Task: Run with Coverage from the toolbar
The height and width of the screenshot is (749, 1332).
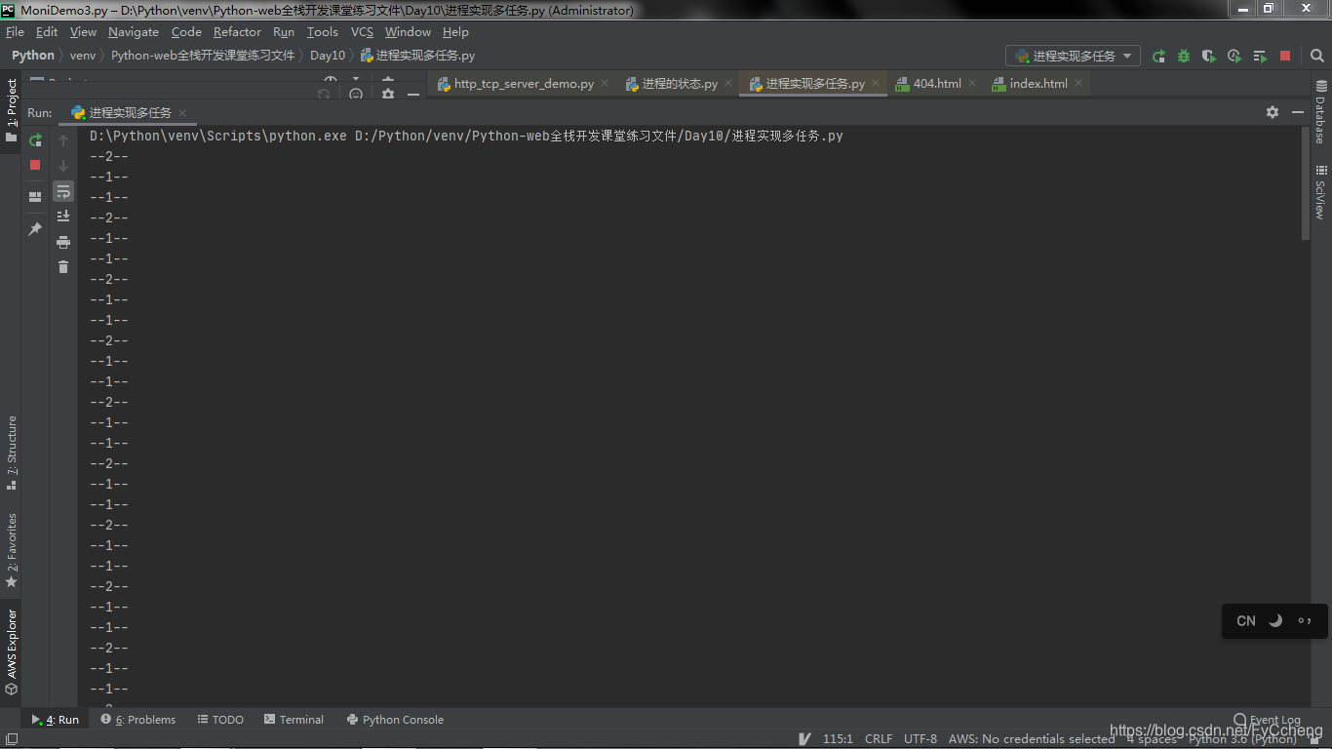Action: [1209, 57]
